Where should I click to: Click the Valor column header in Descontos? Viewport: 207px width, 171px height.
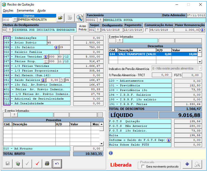point(185,50)
